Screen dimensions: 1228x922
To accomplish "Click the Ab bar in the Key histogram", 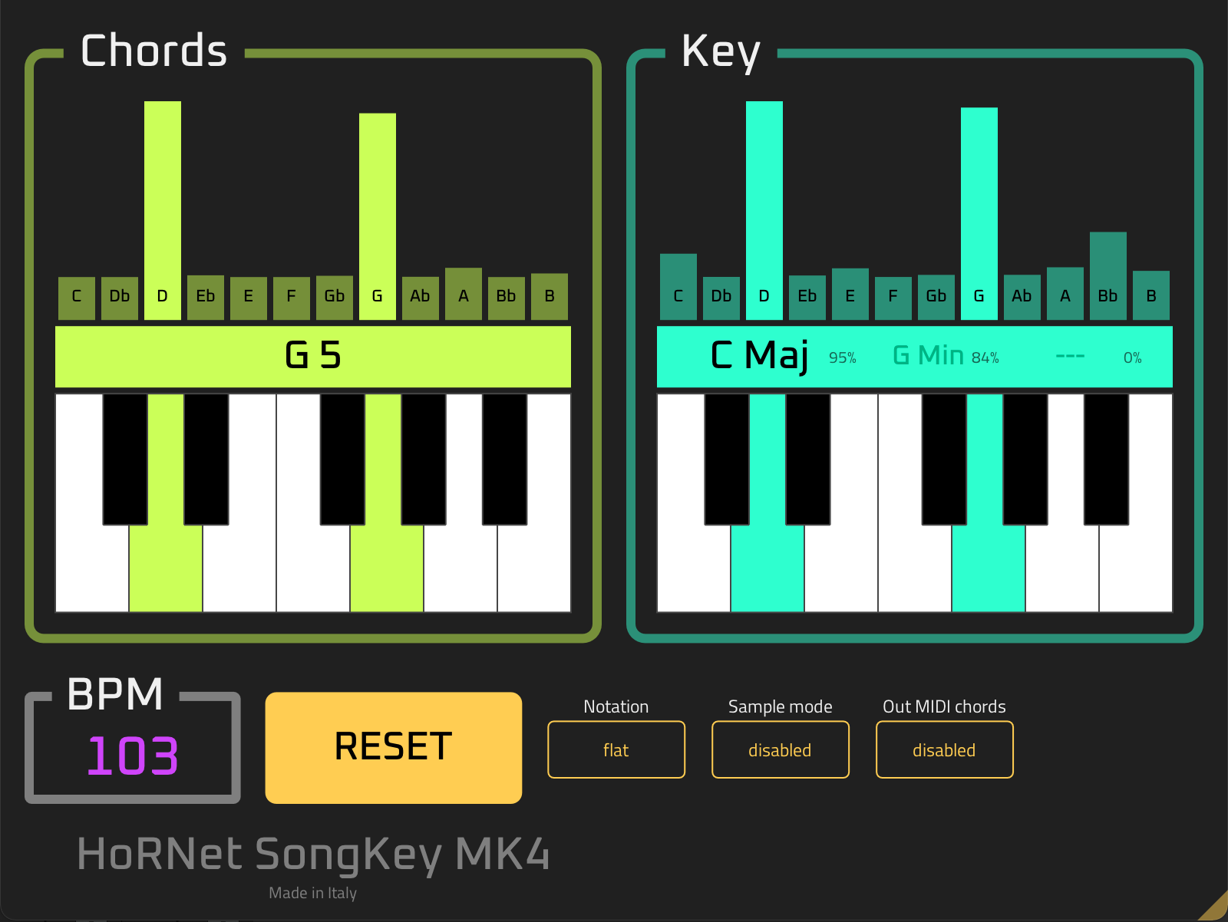I will click(x=1022, y=298).
